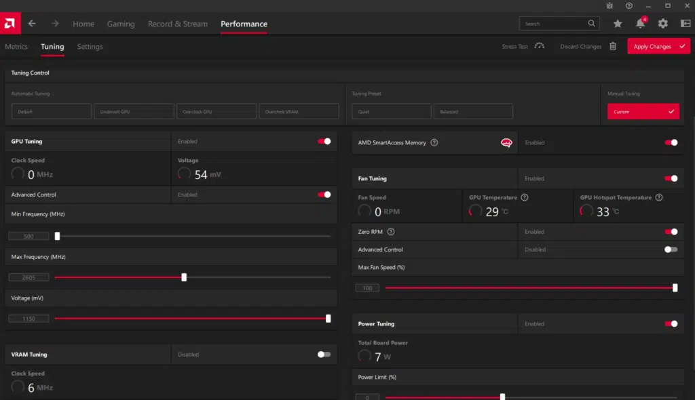
Task: Disable the Zero RPM switch
Action: pyautogui.click(x=671, y=232)
